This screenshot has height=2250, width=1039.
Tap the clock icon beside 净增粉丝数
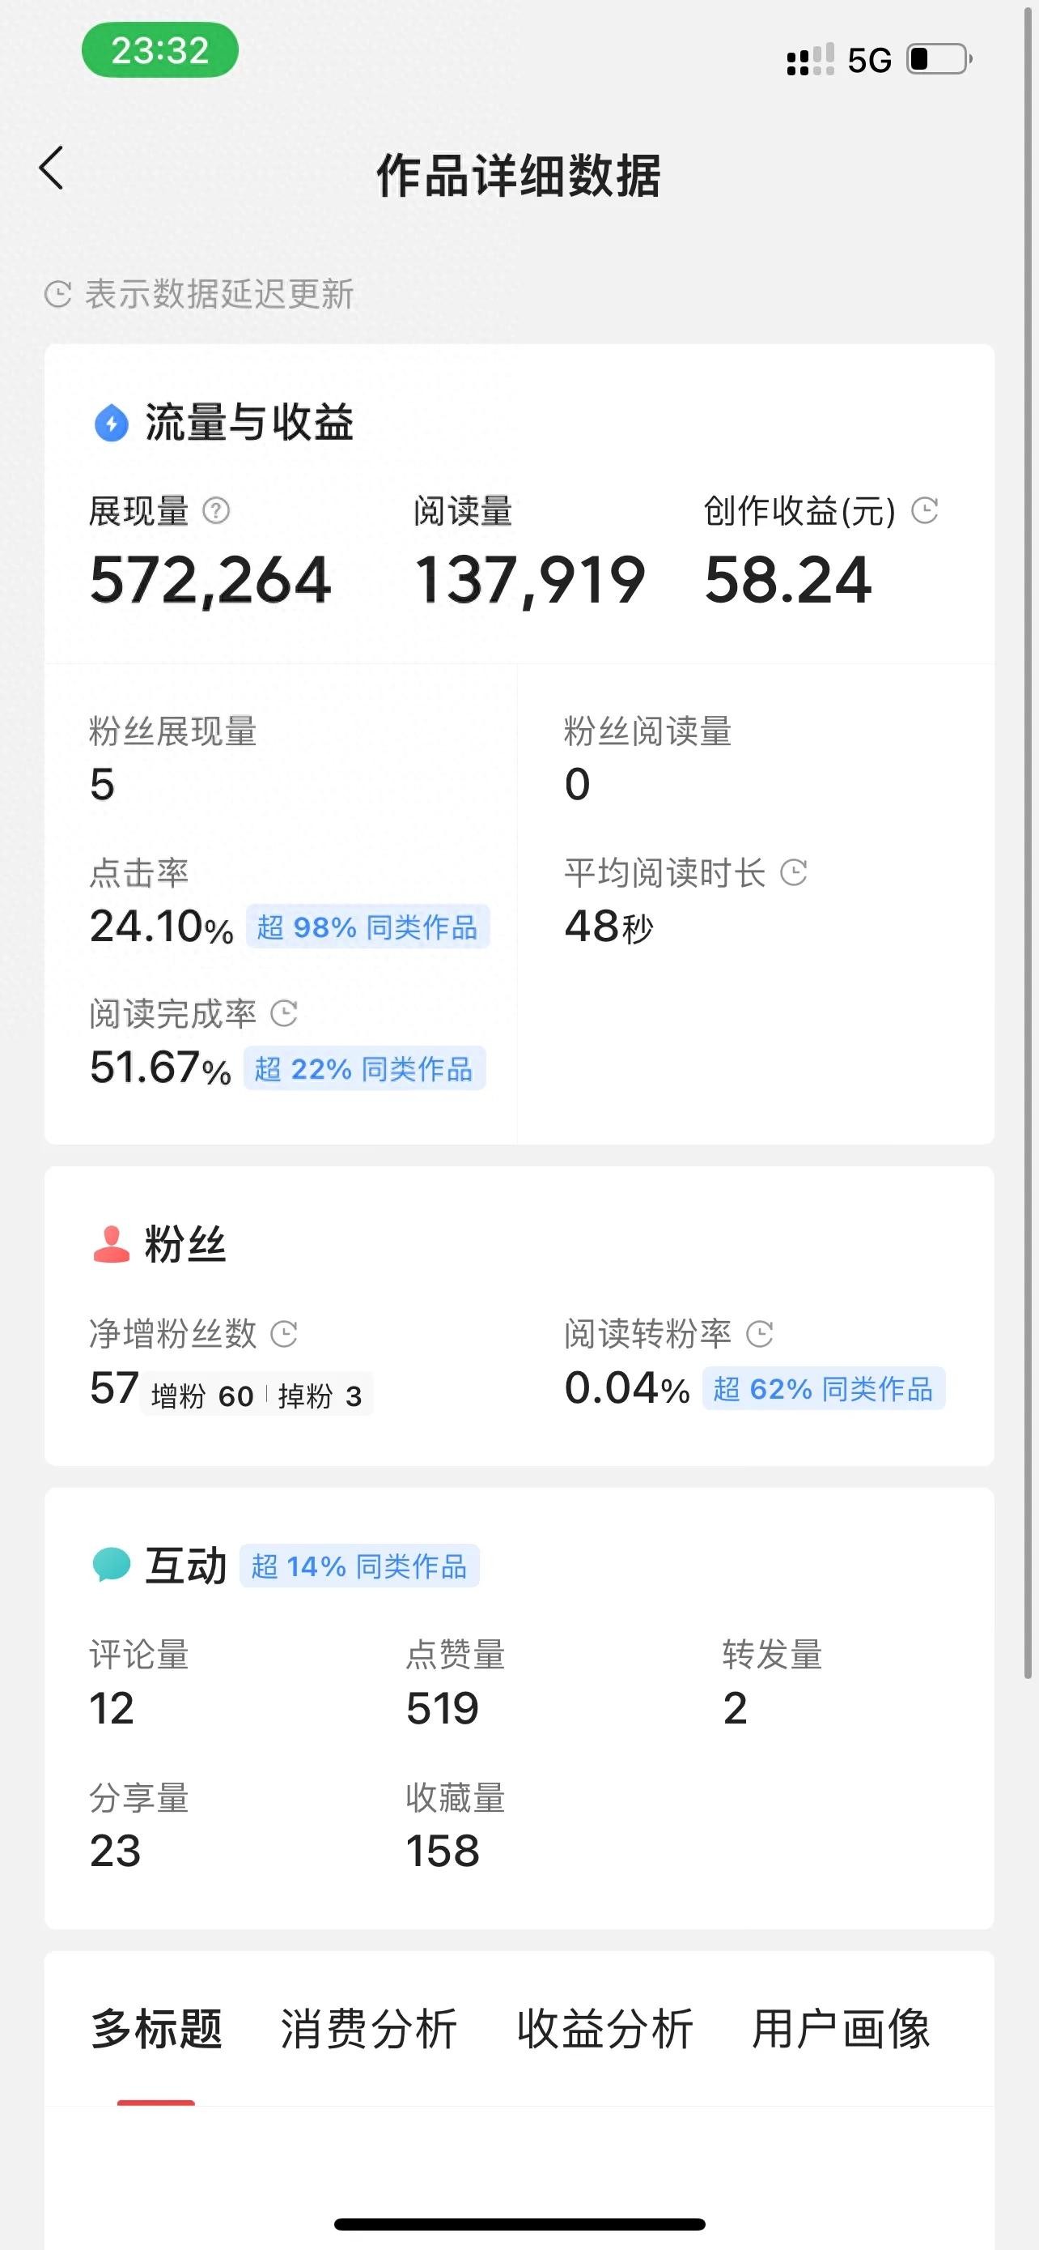point(284,1334)
